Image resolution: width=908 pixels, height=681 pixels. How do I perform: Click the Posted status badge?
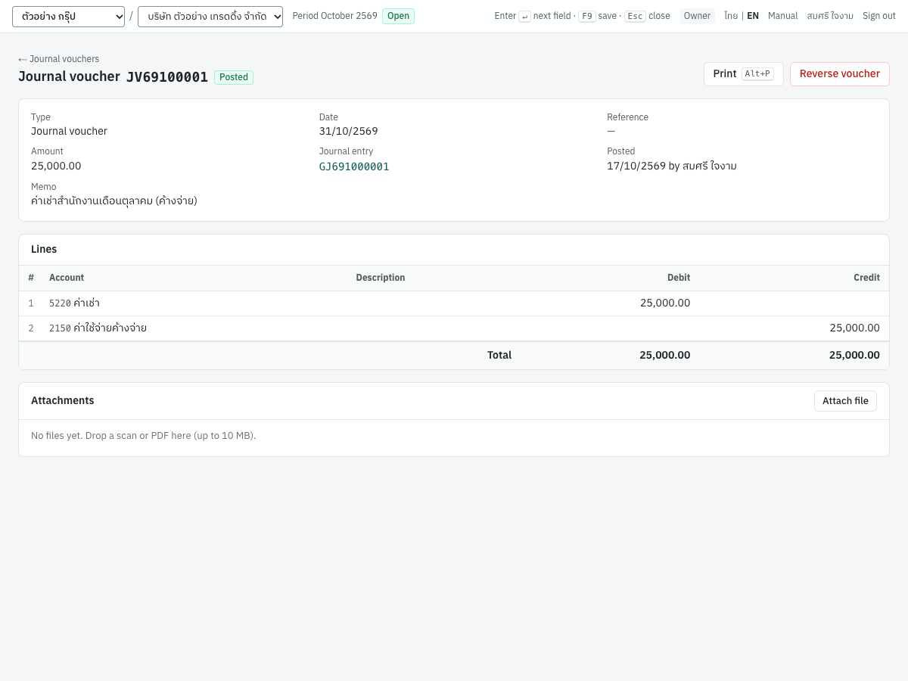234,77
